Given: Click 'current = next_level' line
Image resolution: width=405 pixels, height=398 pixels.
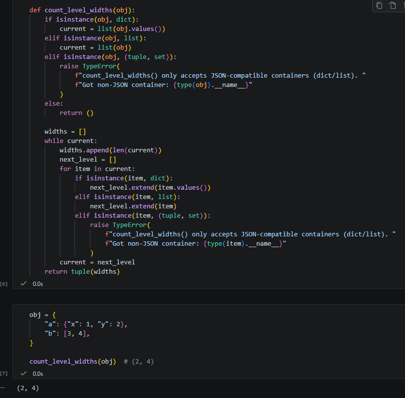Looking at the screenshot, I should 97,262.
